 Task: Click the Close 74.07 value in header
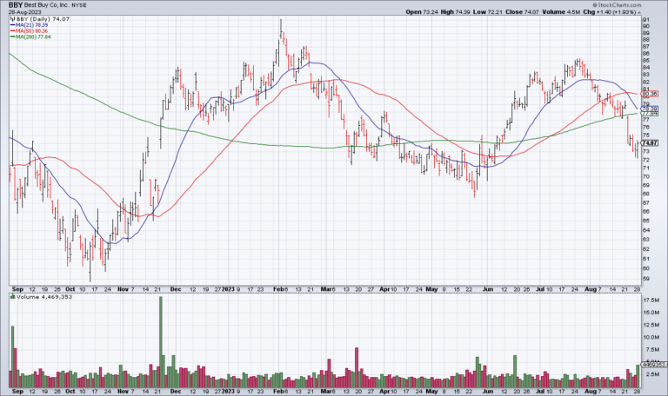tap(522, 12)
